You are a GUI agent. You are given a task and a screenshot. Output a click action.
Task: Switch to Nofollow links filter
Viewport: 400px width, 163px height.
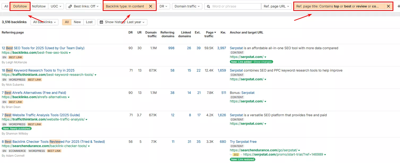[39, 6]
